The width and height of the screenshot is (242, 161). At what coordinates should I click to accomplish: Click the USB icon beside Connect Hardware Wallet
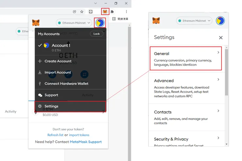(40, 83)
